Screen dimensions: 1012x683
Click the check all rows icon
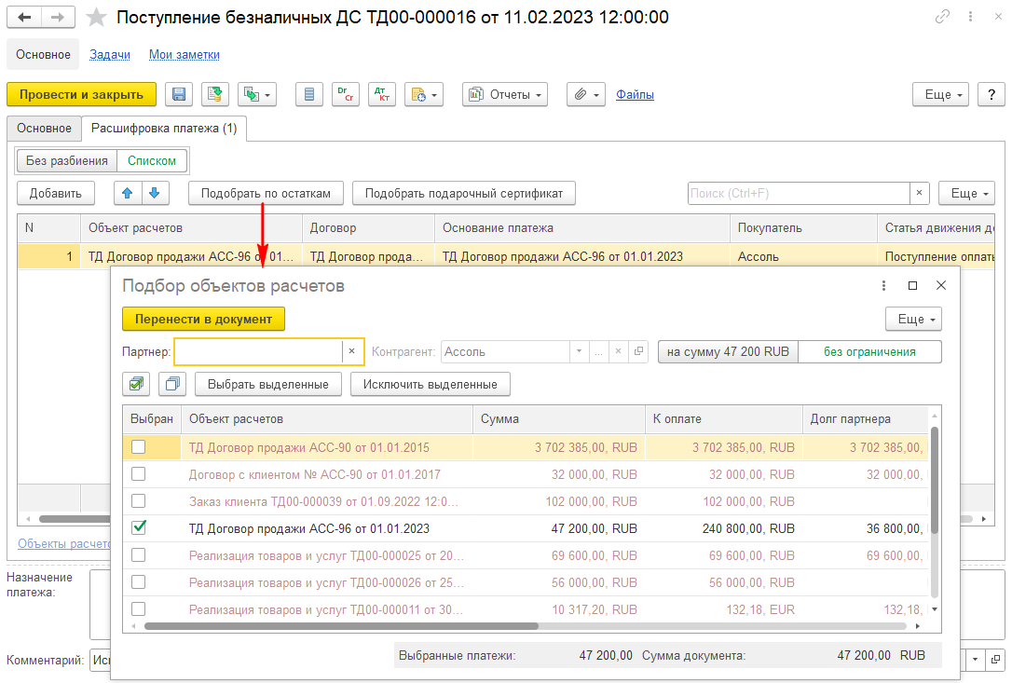point(136,384)
